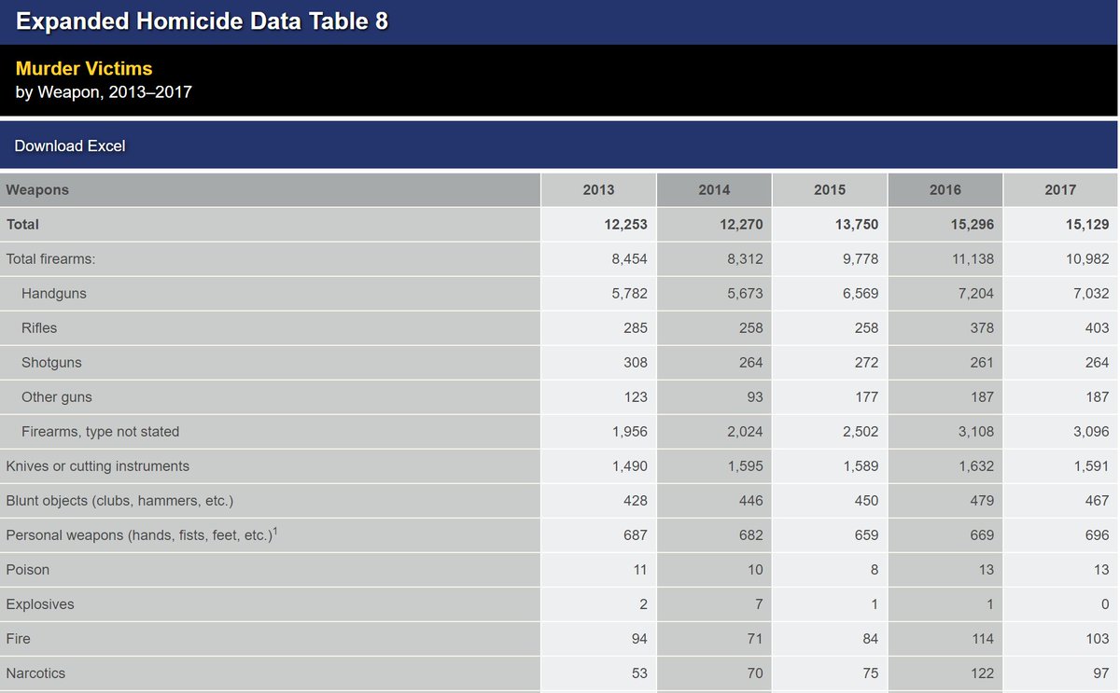Click shotguns value 308
Viewport: 1120px width, 693px height.
636,362
